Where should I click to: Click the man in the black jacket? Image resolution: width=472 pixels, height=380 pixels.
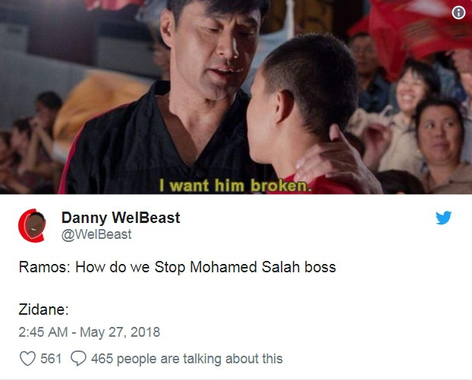(x=181, y=99)
